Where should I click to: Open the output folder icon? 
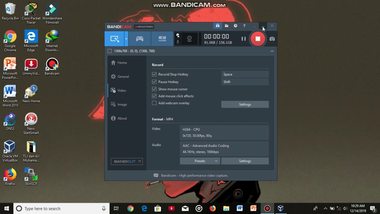pyautogui.click(x=227, y=26)
